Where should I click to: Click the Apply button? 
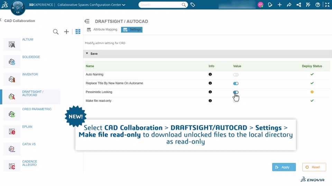284,167
